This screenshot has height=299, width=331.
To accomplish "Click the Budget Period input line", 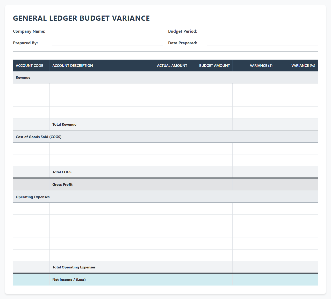I will (262, 31).
